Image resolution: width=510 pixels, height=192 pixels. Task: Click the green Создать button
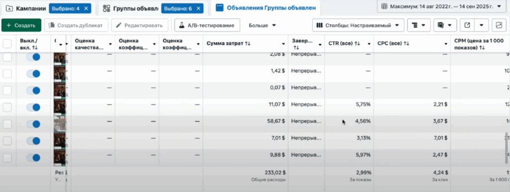coord(21,25)
